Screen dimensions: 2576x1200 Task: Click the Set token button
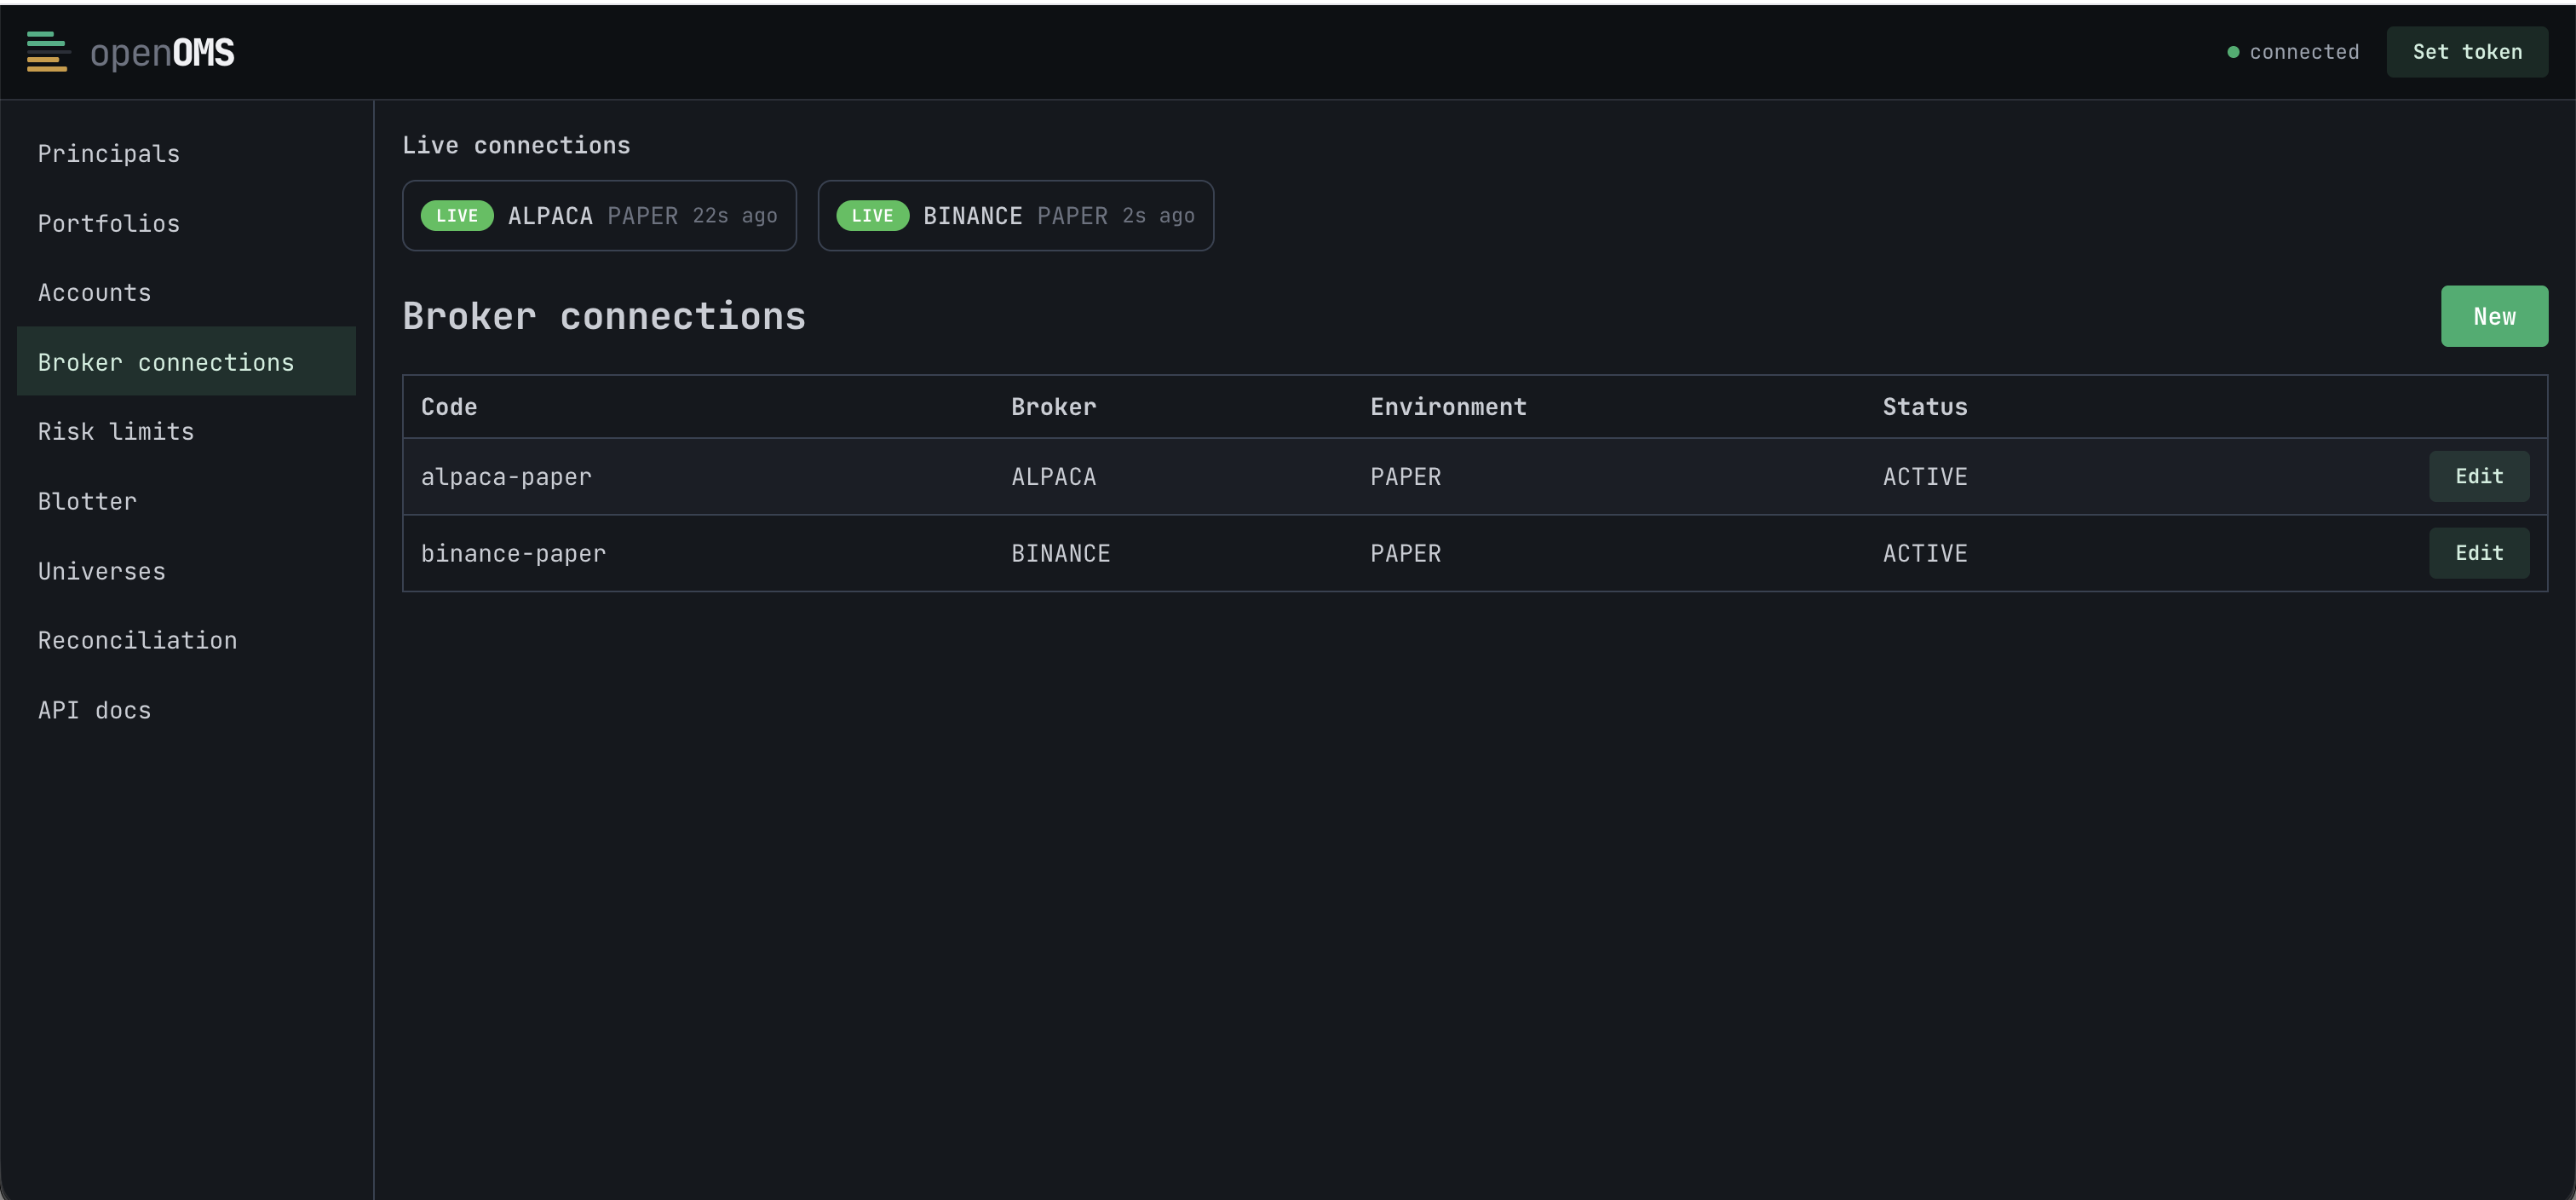(x=2466, y=52)
